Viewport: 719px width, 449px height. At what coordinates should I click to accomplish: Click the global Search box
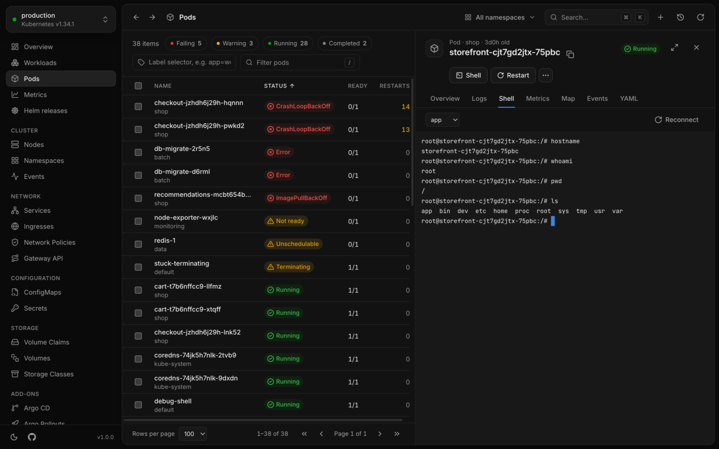pos(597,17)
